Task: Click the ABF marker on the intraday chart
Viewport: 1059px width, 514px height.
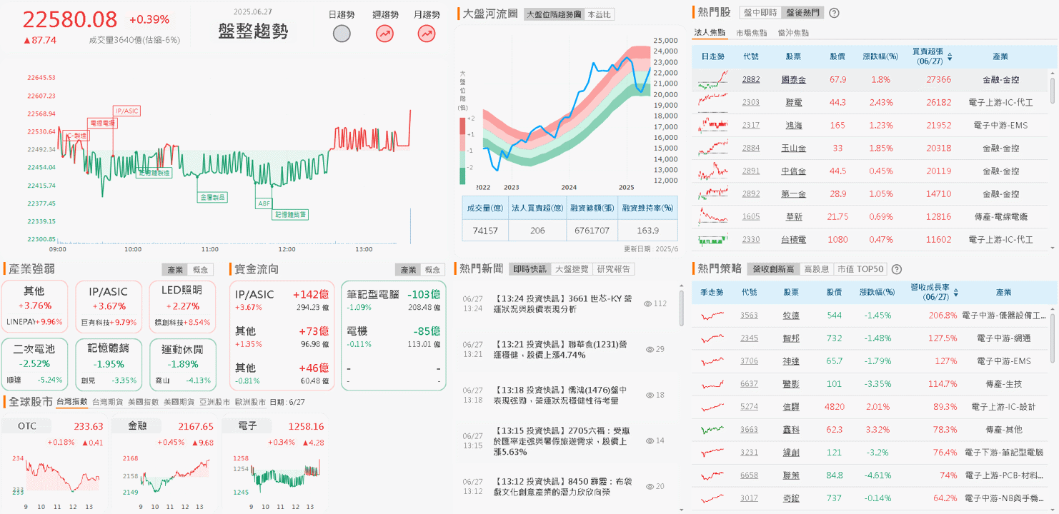Action: coord(264,203)
